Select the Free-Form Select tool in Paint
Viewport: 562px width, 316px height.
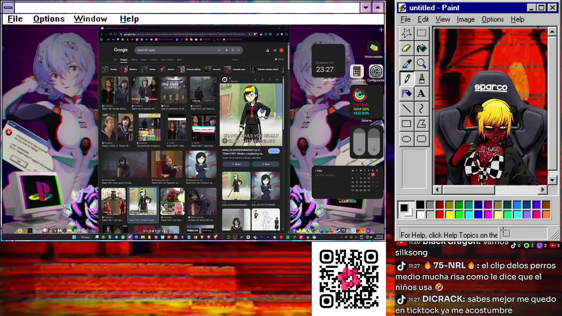point(407,33)
